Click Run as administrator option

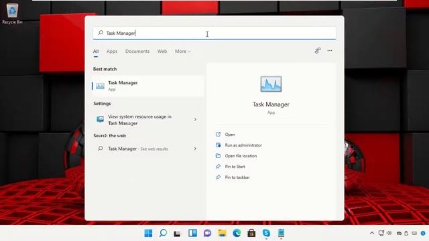pos(243,145)
